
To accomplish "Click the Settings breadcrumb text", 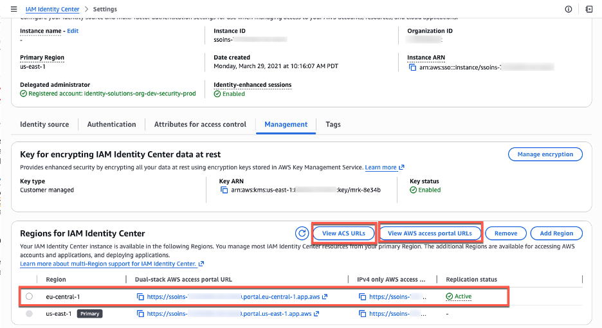I will [x=105, y=9].
